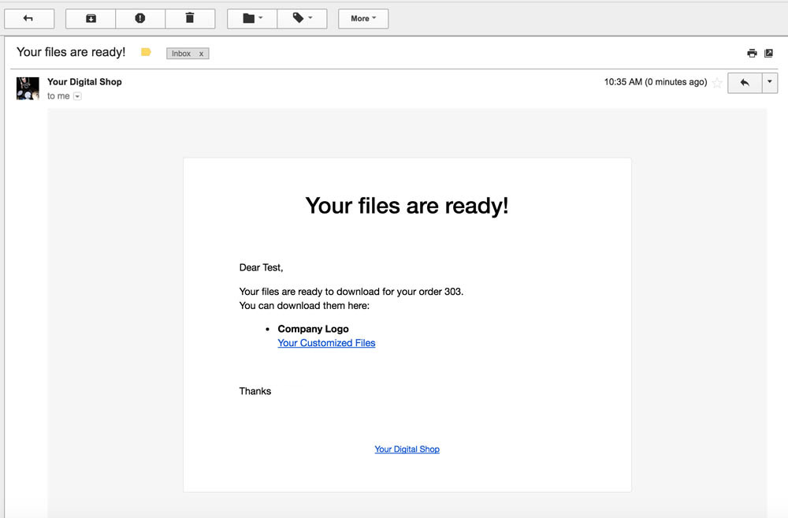The height and width of the screenshot is (518, 788).
Task: Archive this email
Action: pos(91,18)
